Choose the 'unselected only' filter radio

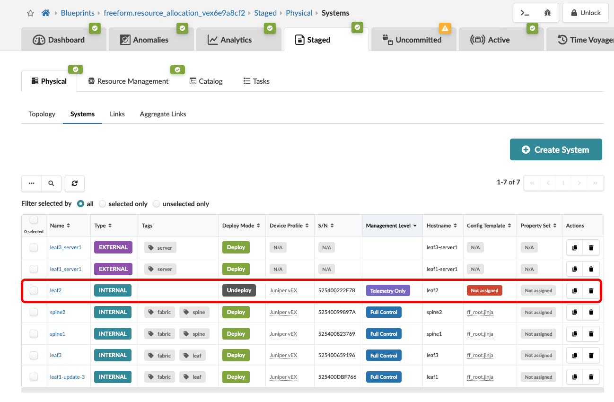point(157,204)
